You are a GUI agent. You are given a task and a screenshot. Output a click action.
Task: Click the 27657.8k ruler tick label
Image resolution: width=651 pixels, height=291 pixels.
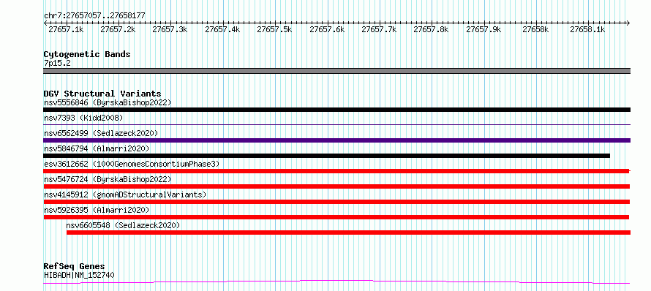coord(432,30)
